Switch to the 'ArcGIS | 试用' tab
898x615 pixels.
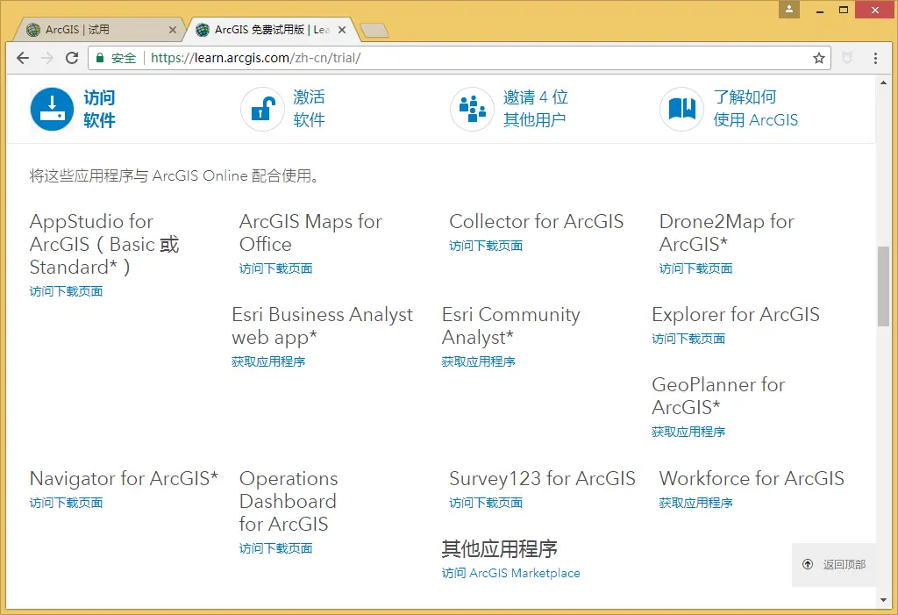(x=97, y=29)
